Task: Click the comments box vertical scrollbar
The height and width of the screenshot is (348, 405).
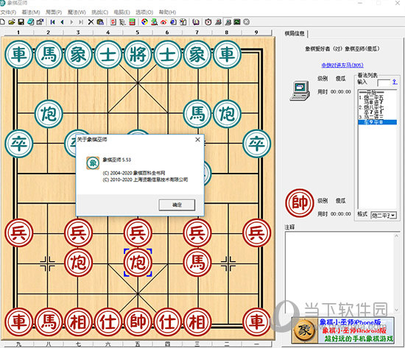Action: 397,272
